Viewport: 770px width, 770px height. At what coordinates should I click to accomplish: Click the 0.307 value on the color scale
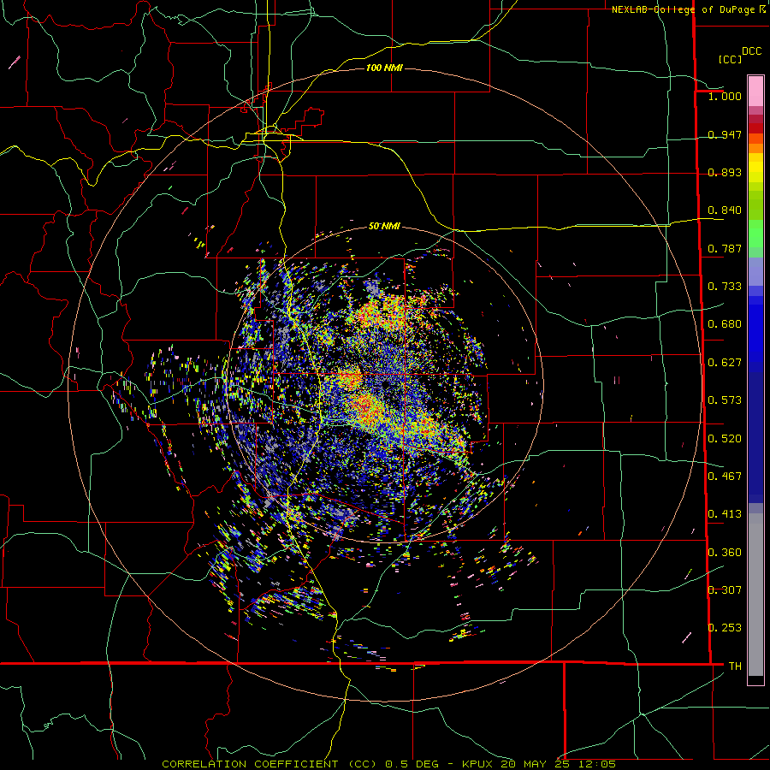(x=725, y=590)
